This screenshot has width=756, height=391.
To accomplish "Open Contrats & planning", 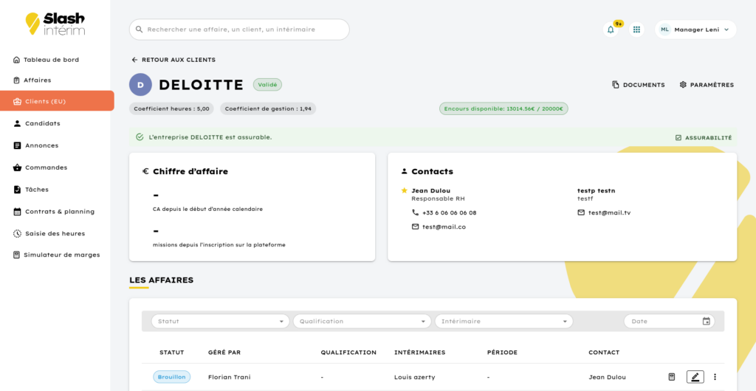I will pyautogui.click(x=60, y=212).
